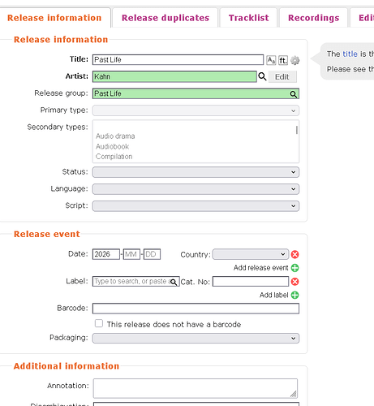374x406 pixels.
Task: Click the Edit button next to Artist
Action: pos(282,77)
